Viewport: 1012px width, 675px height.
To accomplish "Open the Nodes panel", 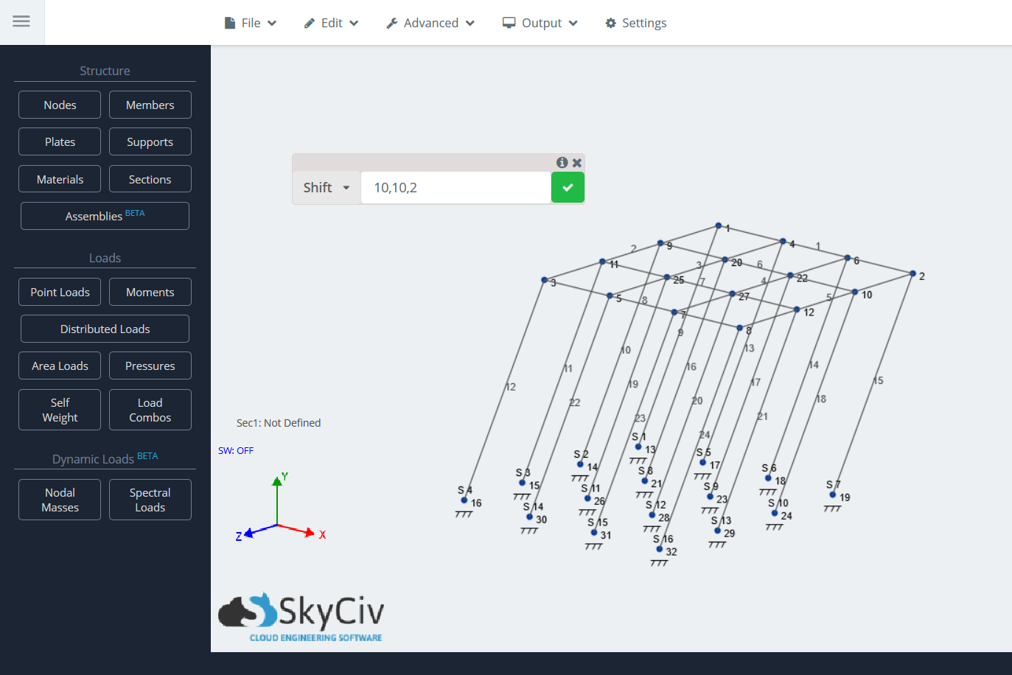I will [x=60, y=105].
